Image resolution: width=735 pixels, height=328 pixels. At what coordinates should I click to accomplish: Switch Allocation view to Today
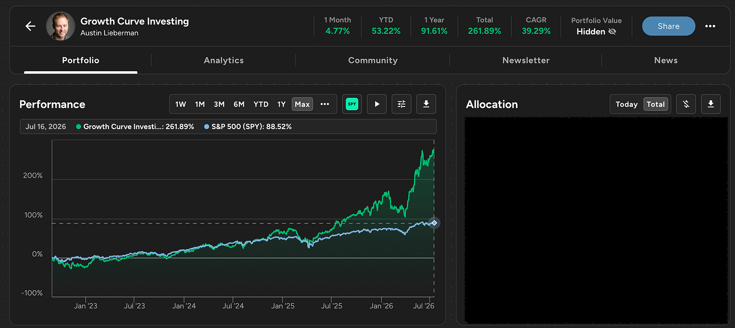tap(626, 104)
